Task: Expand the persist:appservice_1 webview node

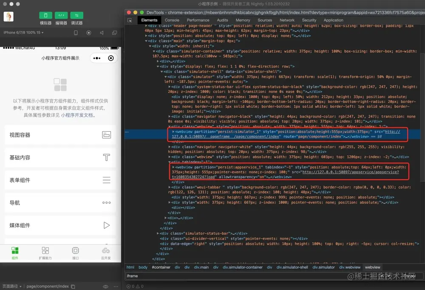Action: click(x=173, y=167)
